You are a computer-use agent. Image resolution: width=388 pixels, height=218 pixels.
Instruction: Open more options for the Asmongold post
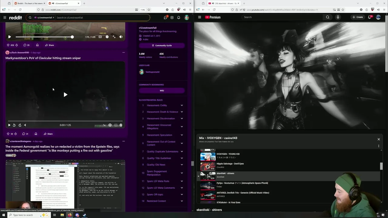point(123,141)
